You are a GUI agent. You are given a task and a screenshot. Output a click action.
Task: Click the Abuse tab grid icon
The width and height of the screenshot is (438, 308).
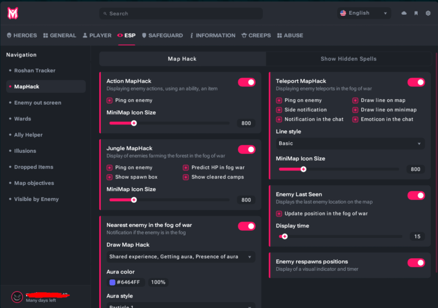tap(279, 35)
